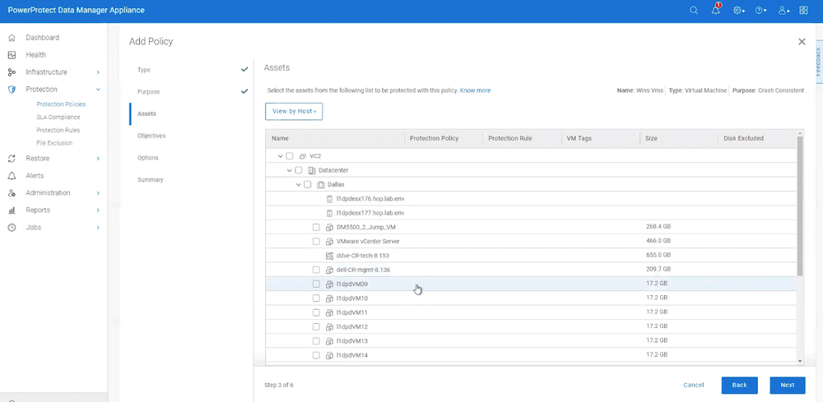Select l1dpdVM09 checkbox
The height and width of the screenshot is (402, 823).
coord(316,284)
